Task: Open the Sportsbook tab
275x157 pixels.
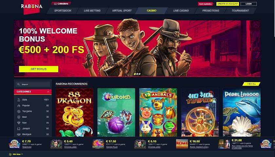Action: pos(63,11)
